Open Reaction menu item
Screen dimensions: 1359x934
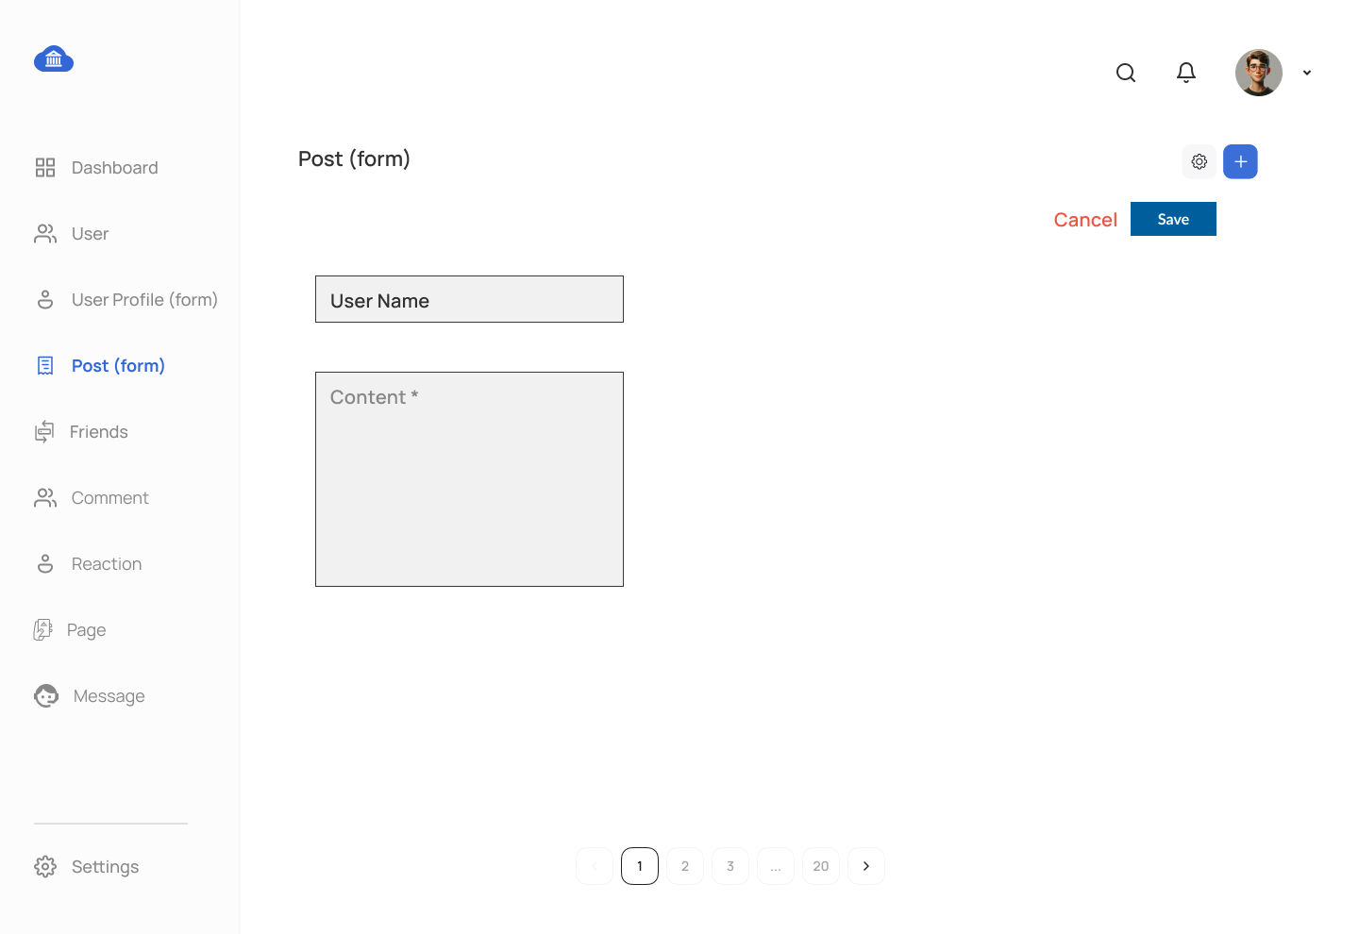[107, 564]
